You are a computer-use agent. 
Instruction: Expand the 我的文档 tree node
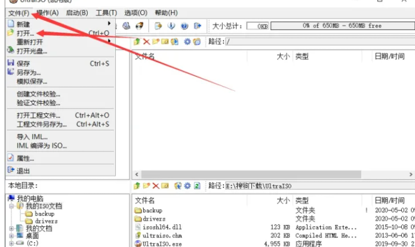coord(12,229)
